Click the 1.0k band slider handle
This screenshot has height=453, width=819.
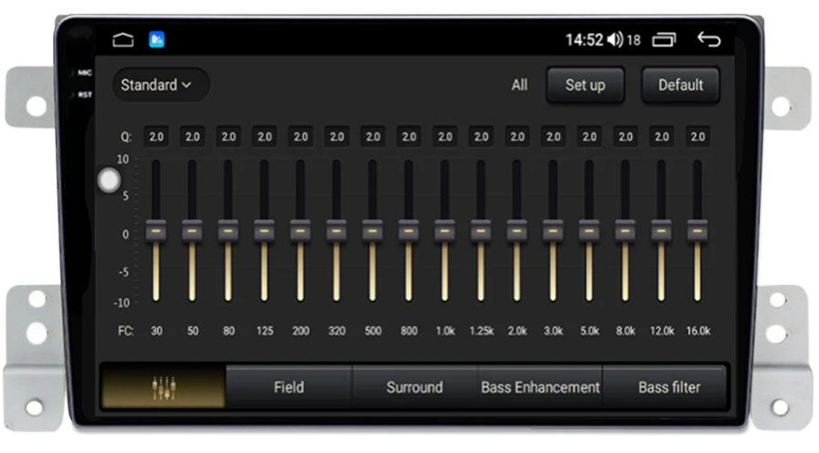pos(445,230)
